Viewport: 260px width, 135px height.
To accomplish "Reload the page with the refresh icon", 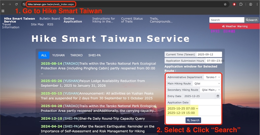I will (16, 4).
